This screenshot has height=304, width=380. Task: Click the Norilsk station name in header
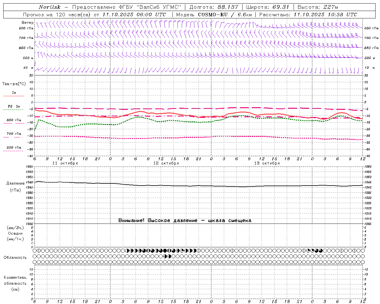50,7
